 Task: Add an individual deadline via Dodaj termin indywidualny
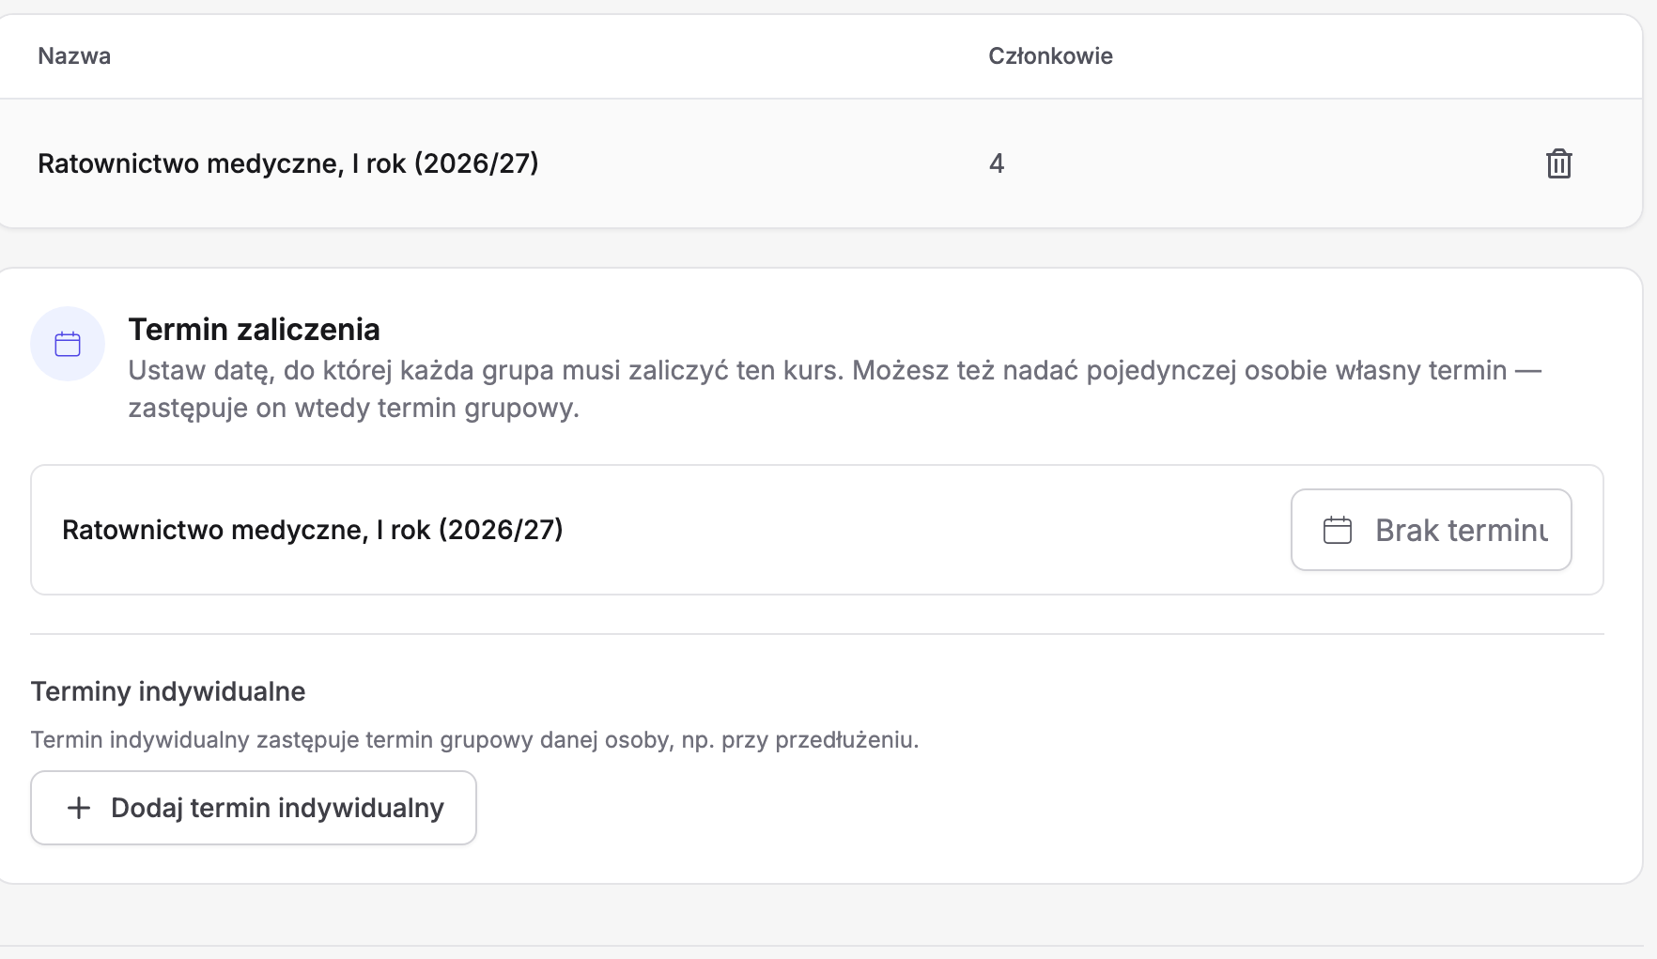tap(254, 808)
